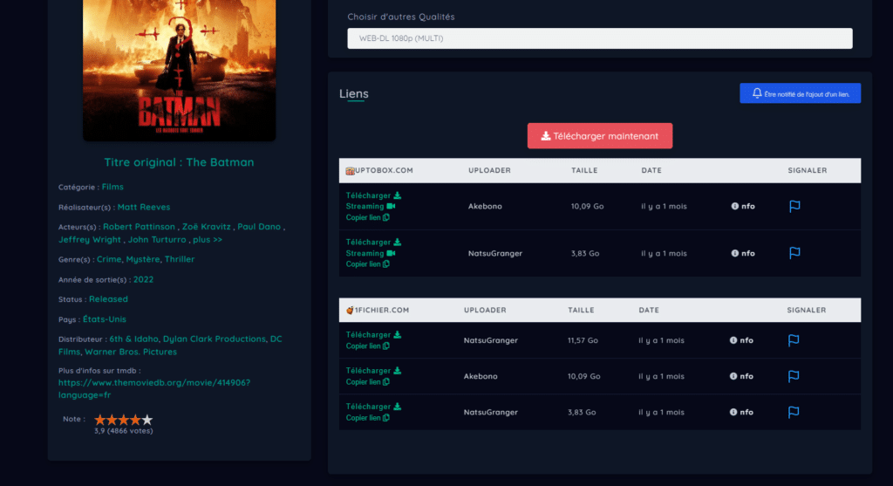
Task: Click the 'Liens' section heading
Action: [354, 94]
